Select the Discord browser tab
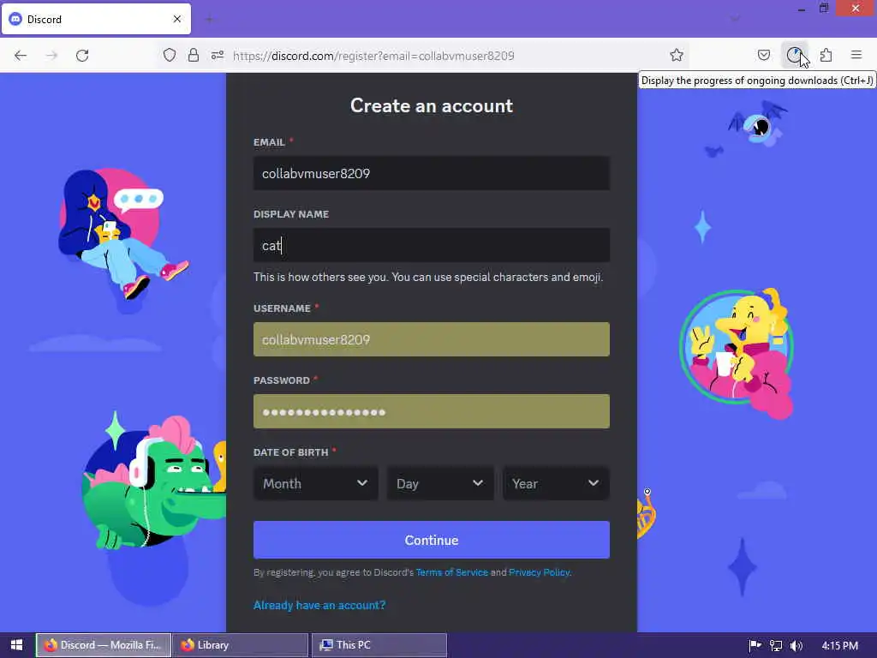This screenshot has height=658, width=877. pos(96,19)
